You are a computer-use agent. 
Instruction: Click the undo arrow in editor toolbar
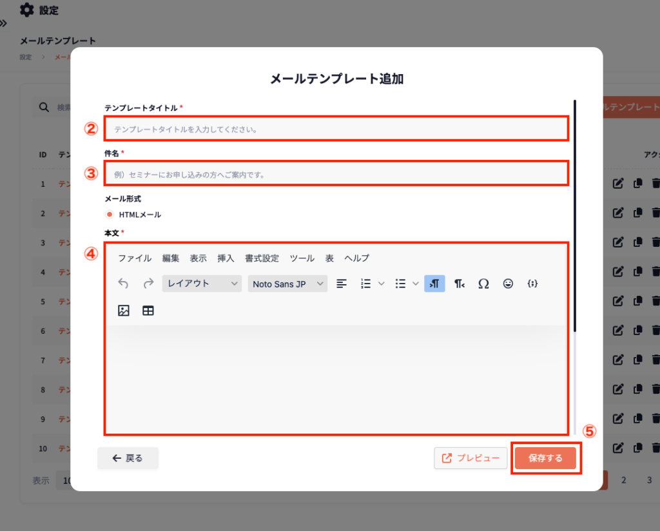[x=124, y=284]
